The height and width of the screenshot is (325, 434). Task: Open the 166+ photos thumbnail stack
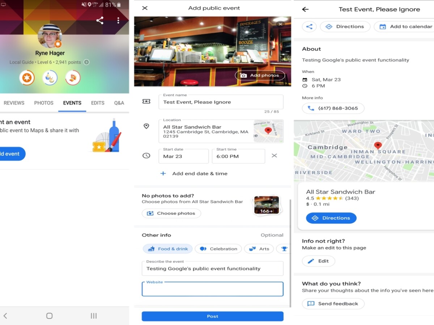267,205
